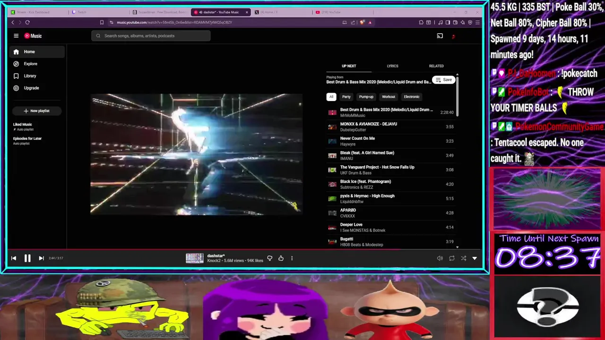Open the hamburger guide menu

[x=16, y=36]
